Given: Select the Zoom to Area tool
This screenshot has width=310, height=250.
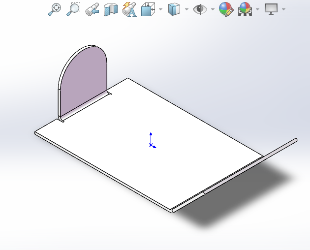Looking at the screenshot, I should pyautogui.click(x=73, y=9).
